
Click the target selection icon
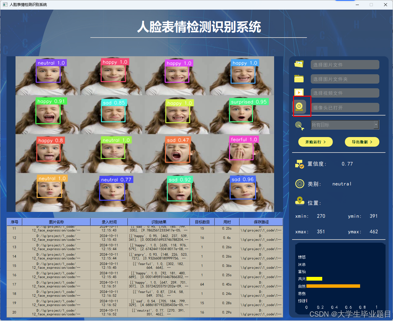(300, 125)
